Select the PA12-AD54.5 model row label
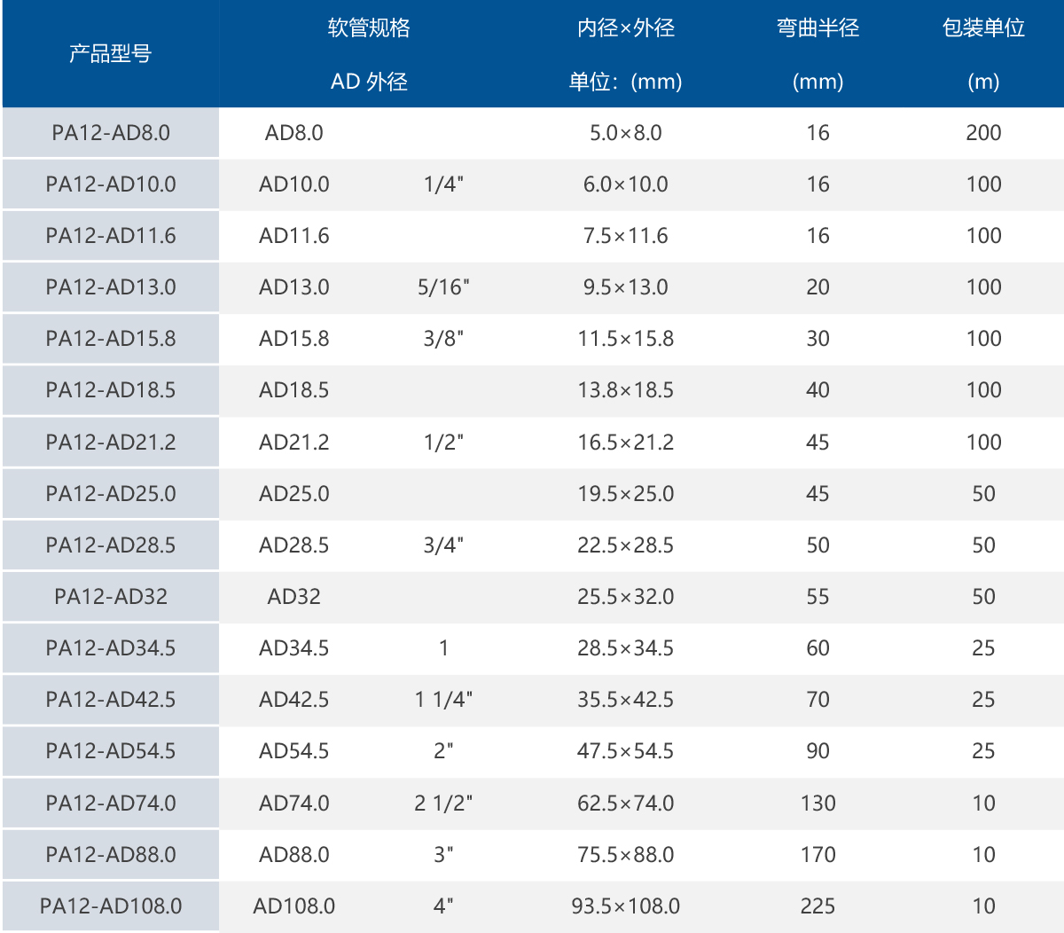The image size is (1064, 933). 111,751
